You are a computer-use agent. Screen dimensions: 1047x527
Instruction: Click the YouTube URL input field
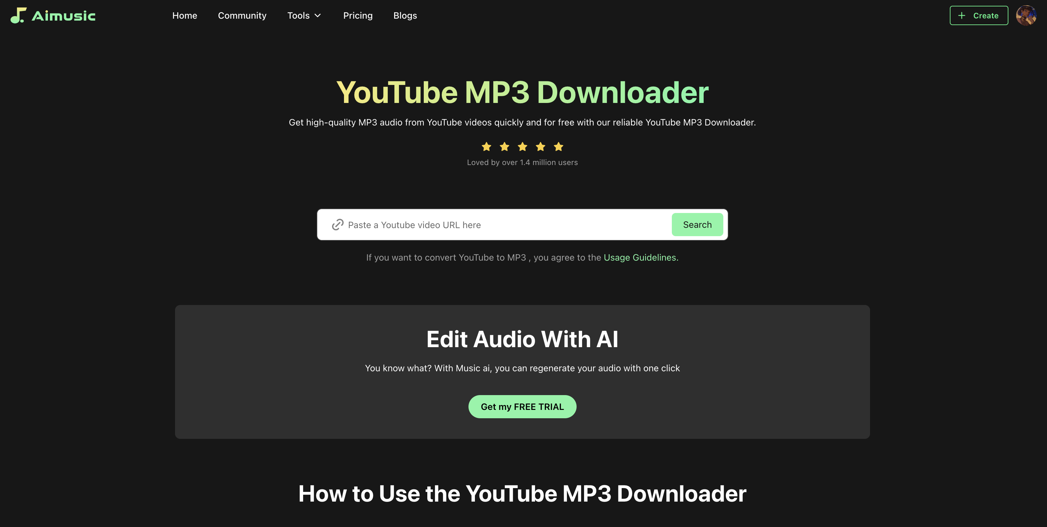coord(504,225)
